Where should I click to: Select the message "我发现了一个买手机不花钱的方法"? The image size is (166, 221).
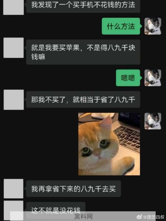(83, 6)
